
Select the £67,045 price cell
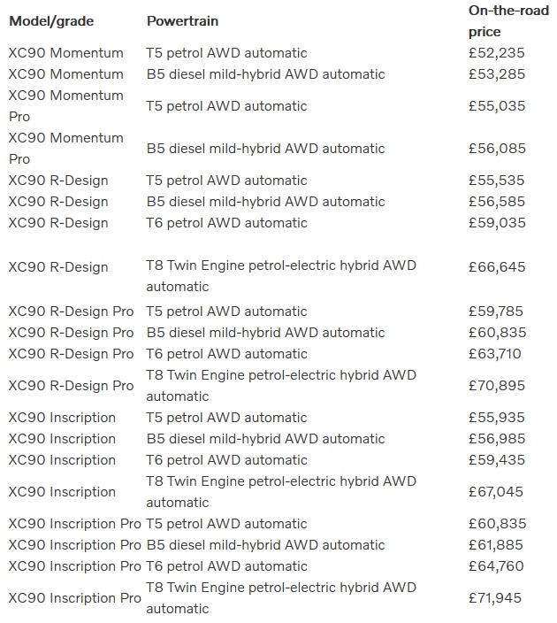tap(496, 492)
